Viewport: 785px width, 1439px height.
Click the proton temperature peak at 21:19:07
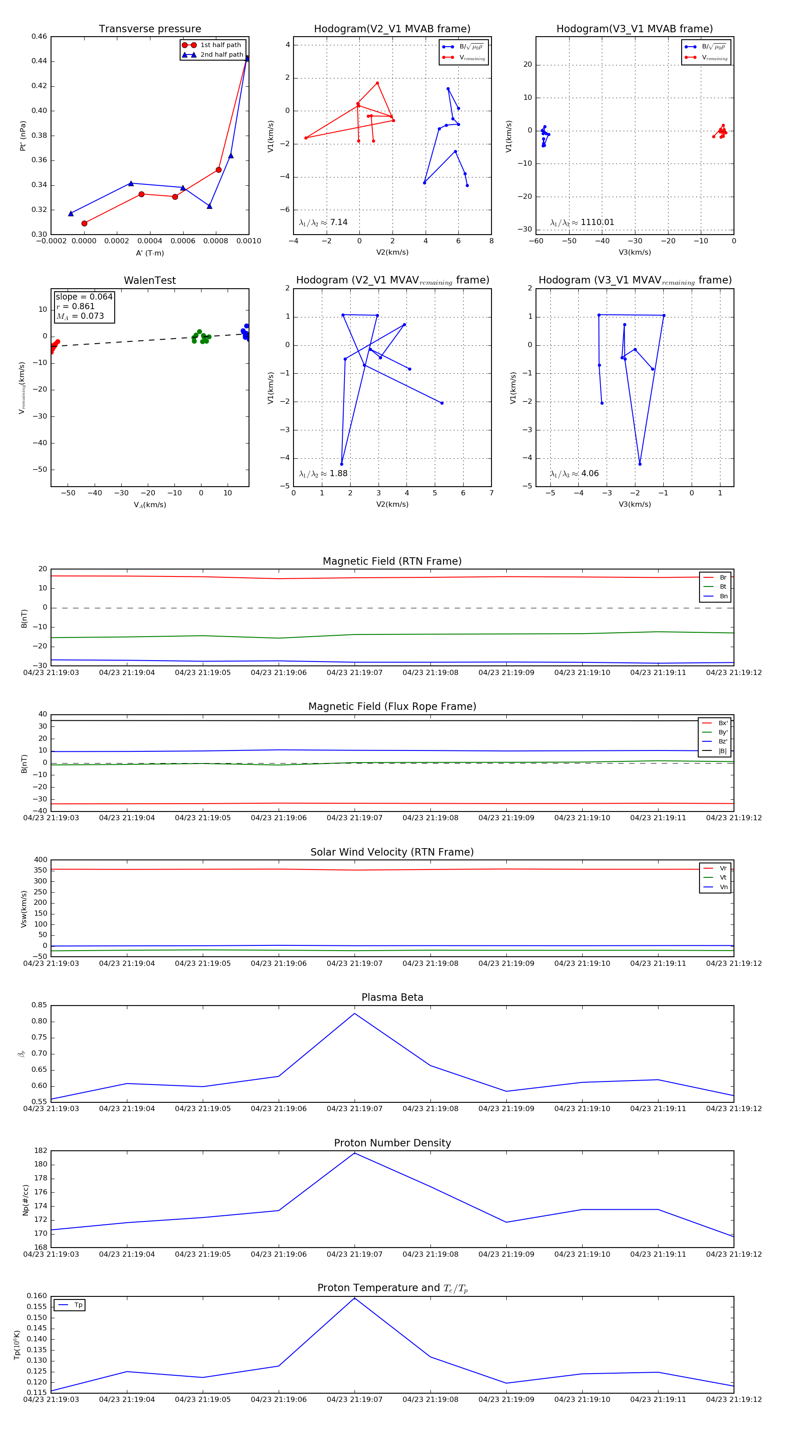(354, 1298)
